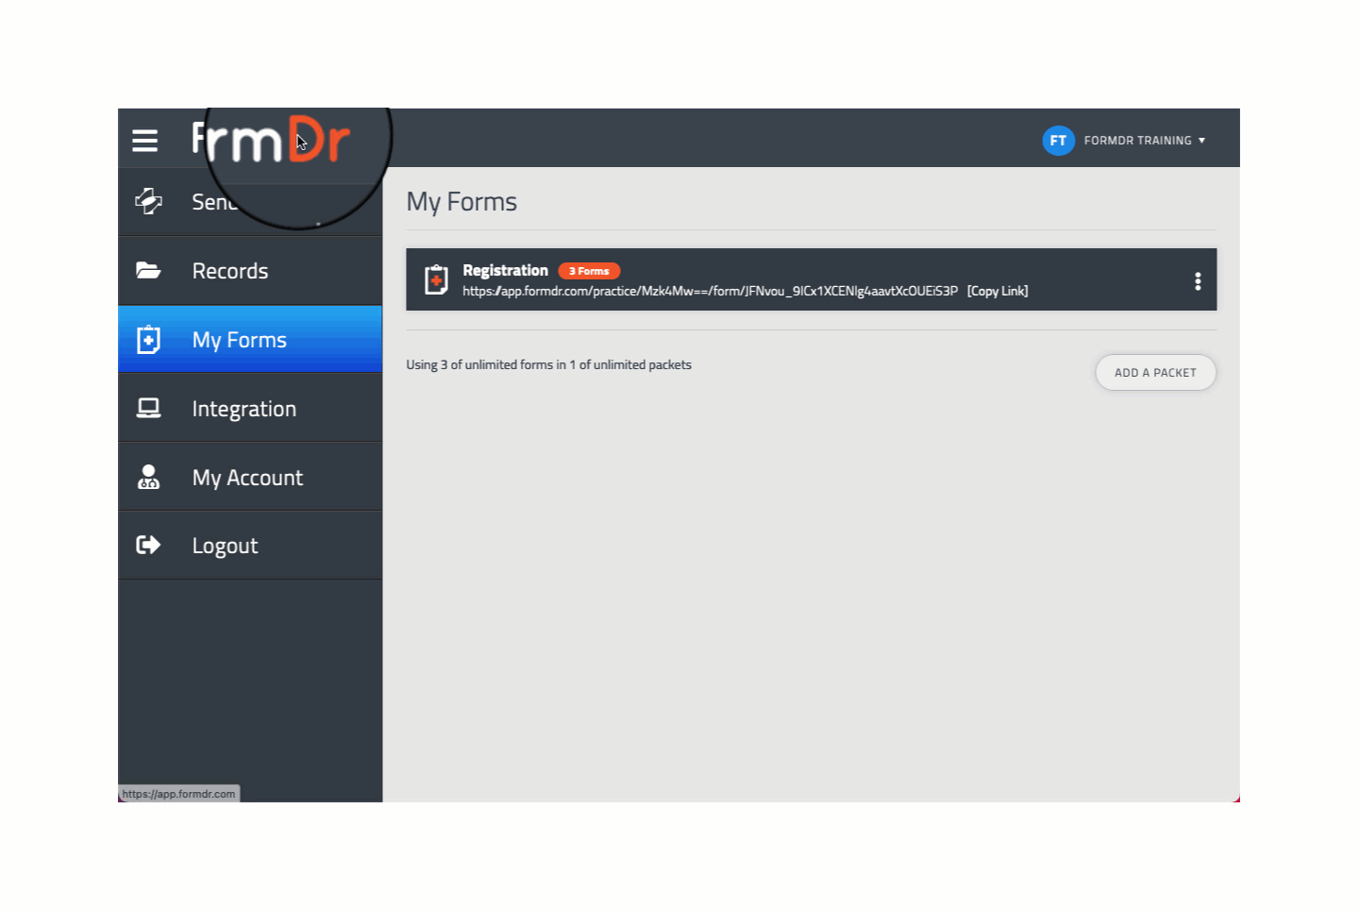This screenshot has width=1359, height=910.
Task: Click the My Account doctor icon
Action: click(x=148, y=477)
